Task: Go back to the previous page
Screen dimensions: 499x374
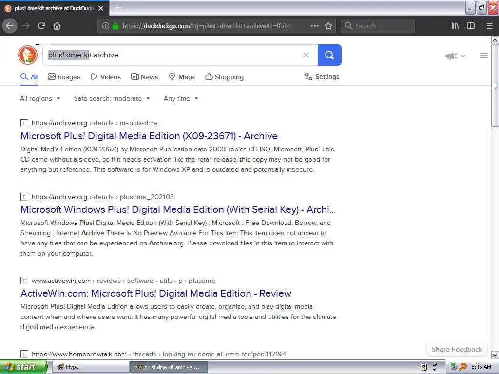Action: click(10, 26)
